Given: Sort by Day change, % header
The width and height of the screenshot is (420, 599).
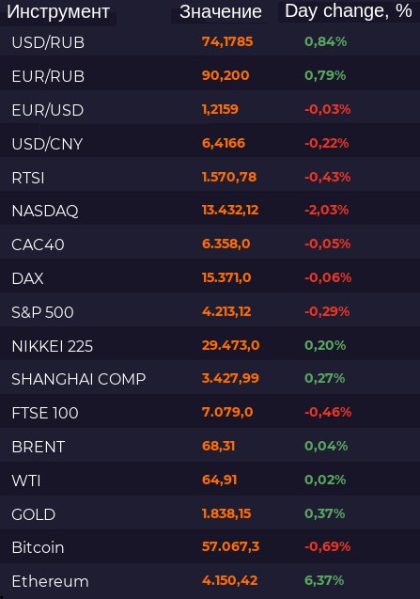Looking at the screenshot, I should 349,10.
